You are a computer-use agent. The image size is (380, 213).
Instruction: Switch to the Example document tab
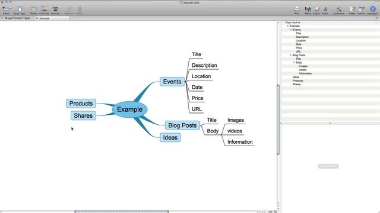(x=52, y=18)
